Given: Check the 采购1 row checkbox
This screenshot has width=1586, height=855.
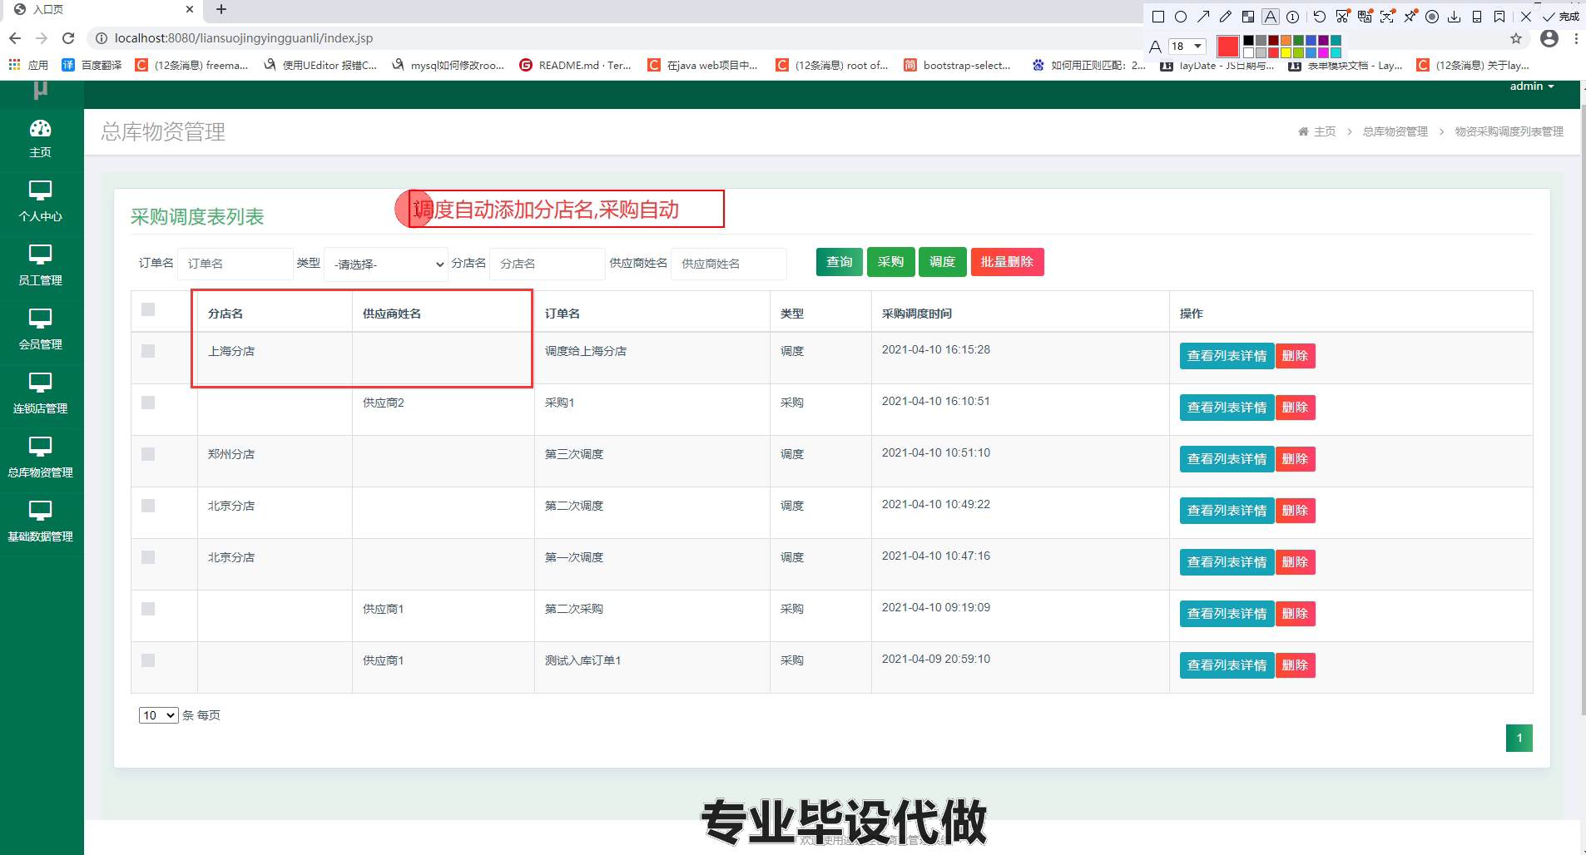Looking at the screenshot, I should click(x=148, y=403).
